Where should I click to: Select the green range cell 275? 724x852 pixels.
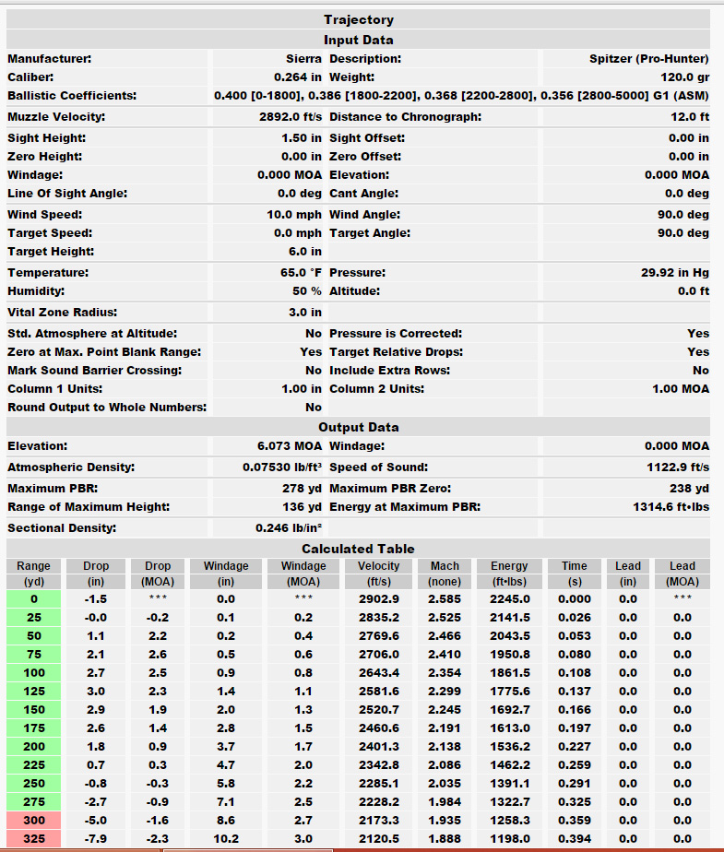(x=34, y=802)
